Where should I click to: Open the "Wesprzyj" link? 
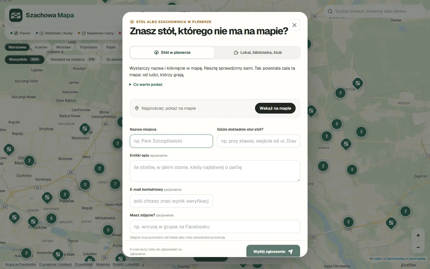103,264
